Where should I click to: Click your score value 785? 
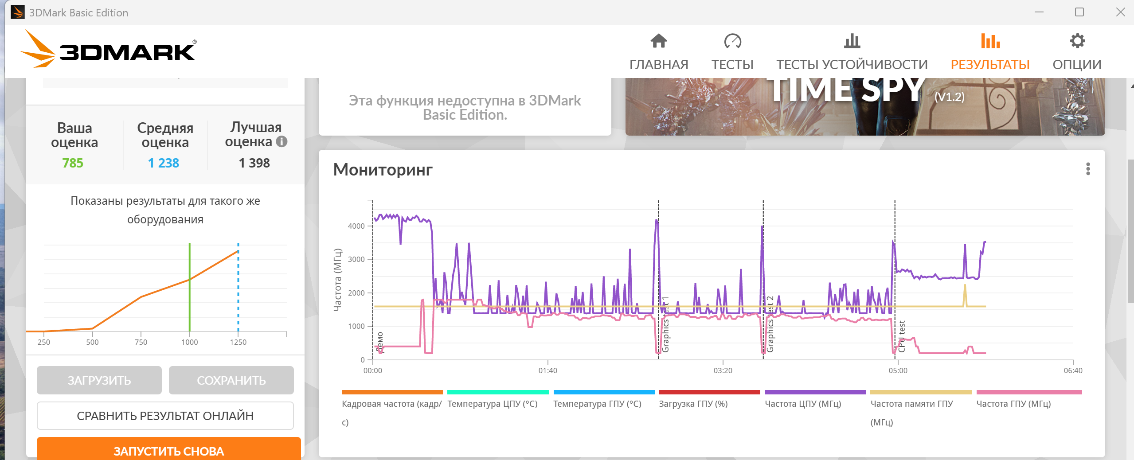coord(73,163)
